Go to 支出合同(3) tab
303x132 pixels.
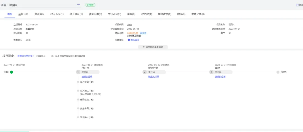click(114, 14)
